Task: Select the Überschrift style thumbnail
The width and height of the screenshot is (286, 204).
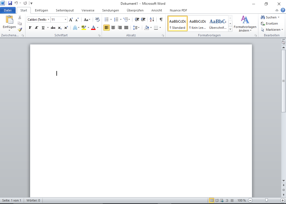Action: pyautogui.click(x=218, y=24)
